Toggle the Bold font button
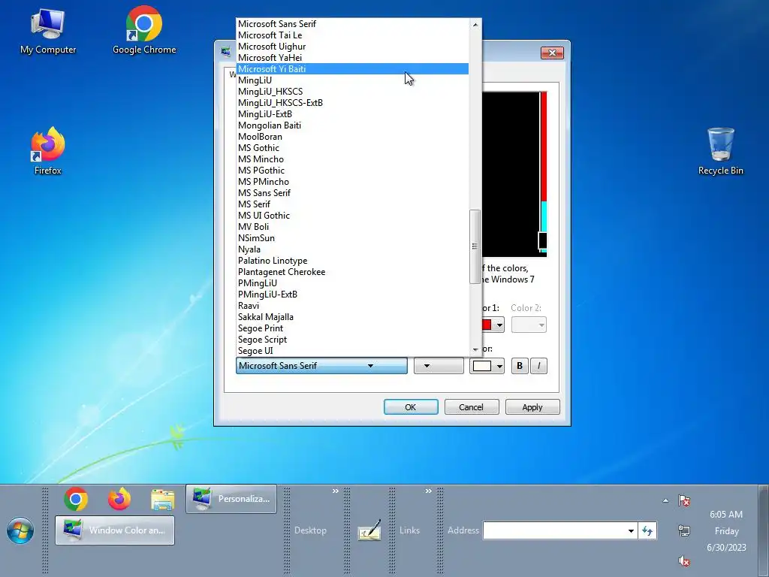The image size is (769, 577). coord(520,366)
